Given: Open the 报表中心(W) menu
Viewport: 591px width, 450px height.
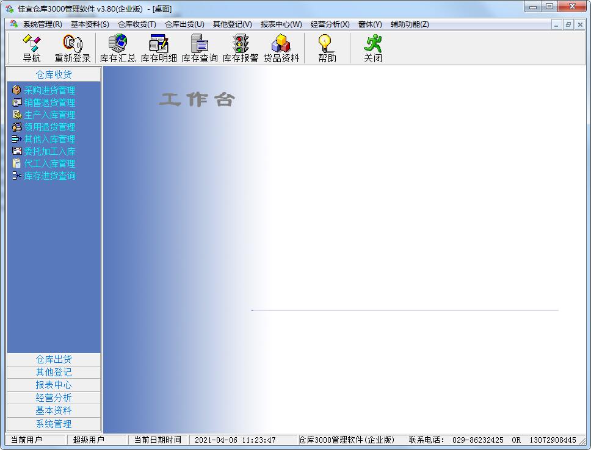Looking at the screenshot, I should point(281,24).
